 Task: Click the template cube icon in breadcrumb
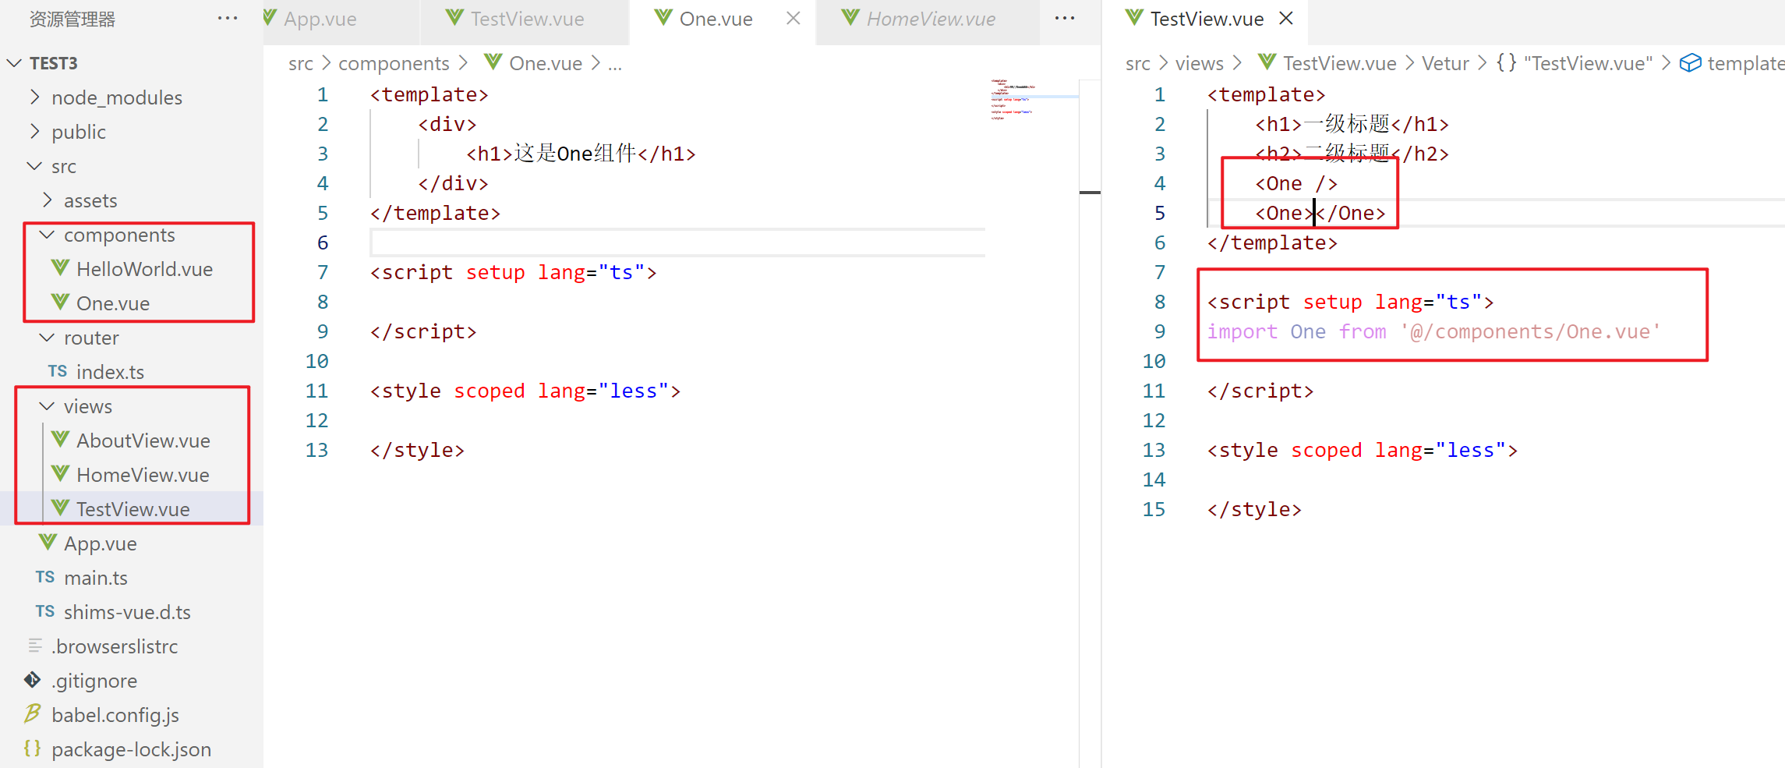tap(1690, 63)
